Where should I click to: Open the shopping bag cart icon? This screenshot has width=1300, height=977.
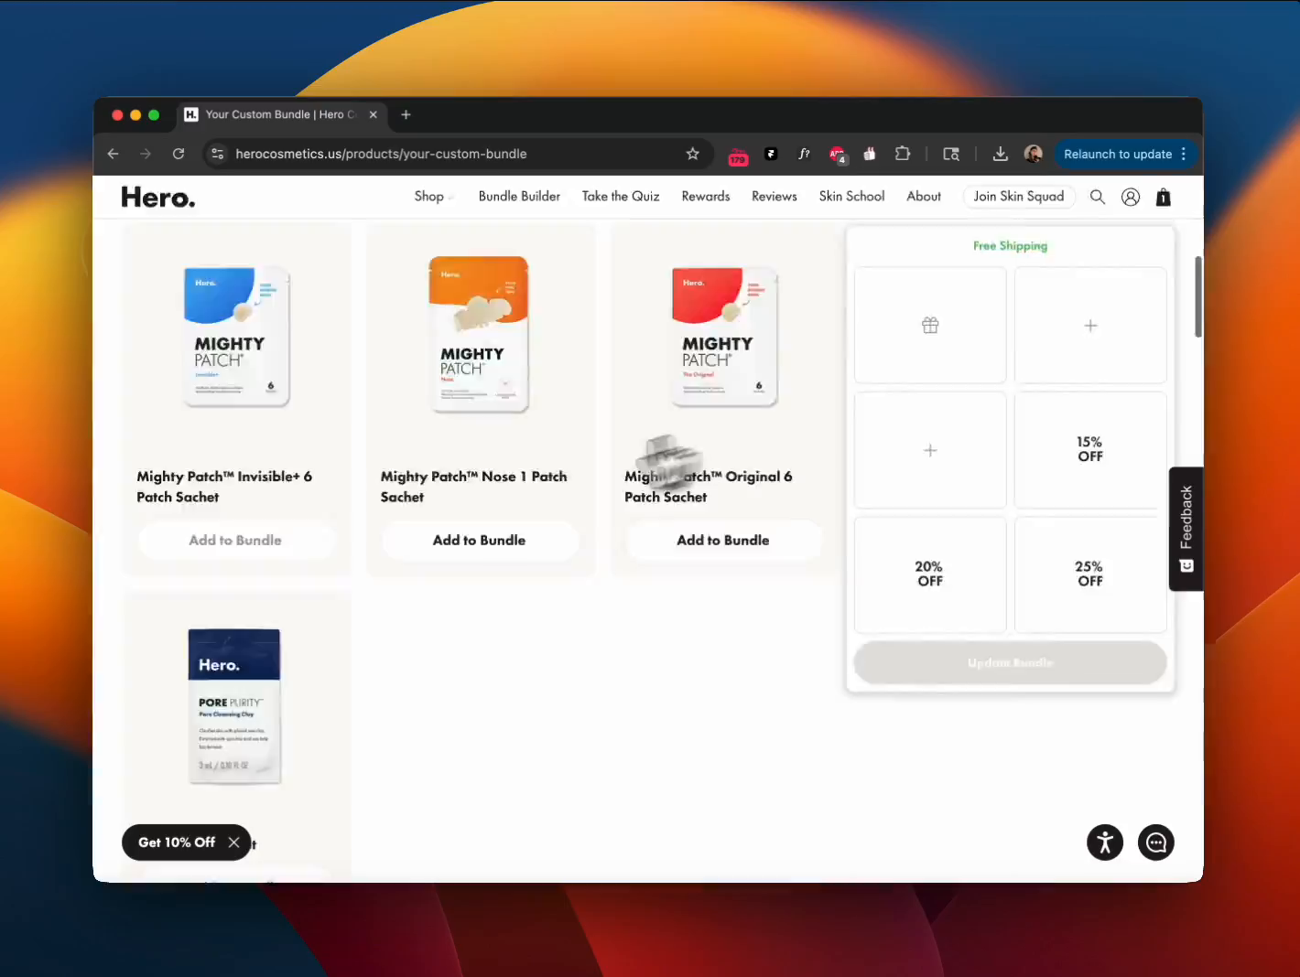point(1164,197)
